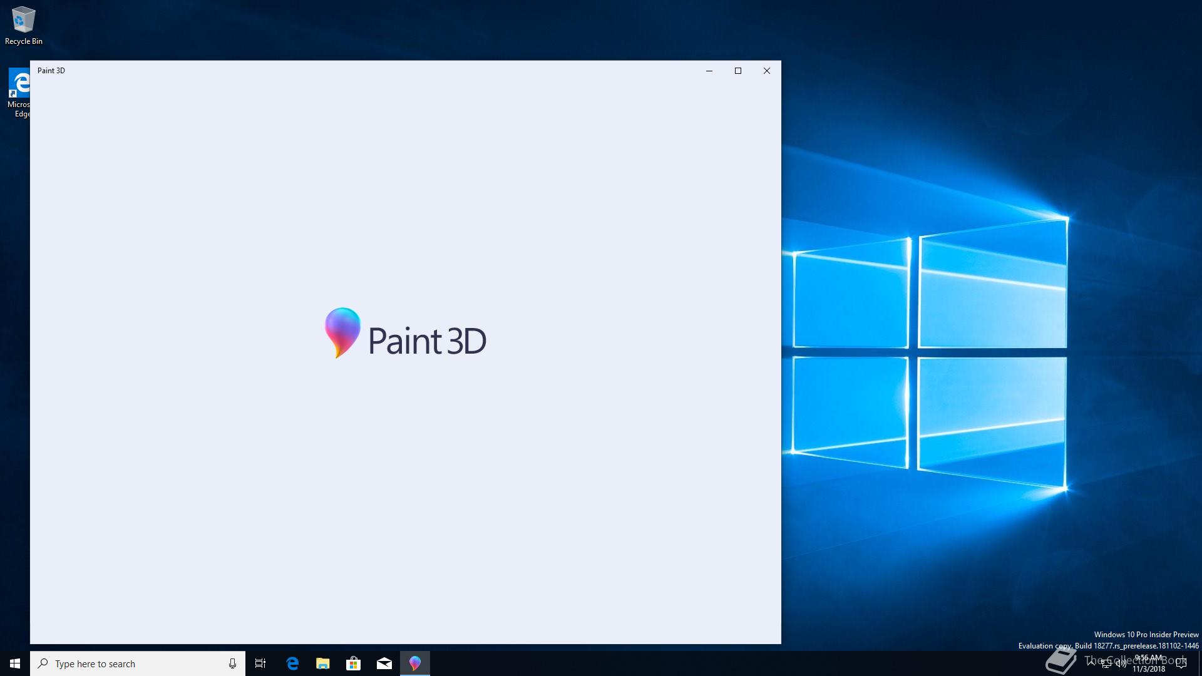Click the microphone icon in search box

pyautogui.click(x=232, y=663)
